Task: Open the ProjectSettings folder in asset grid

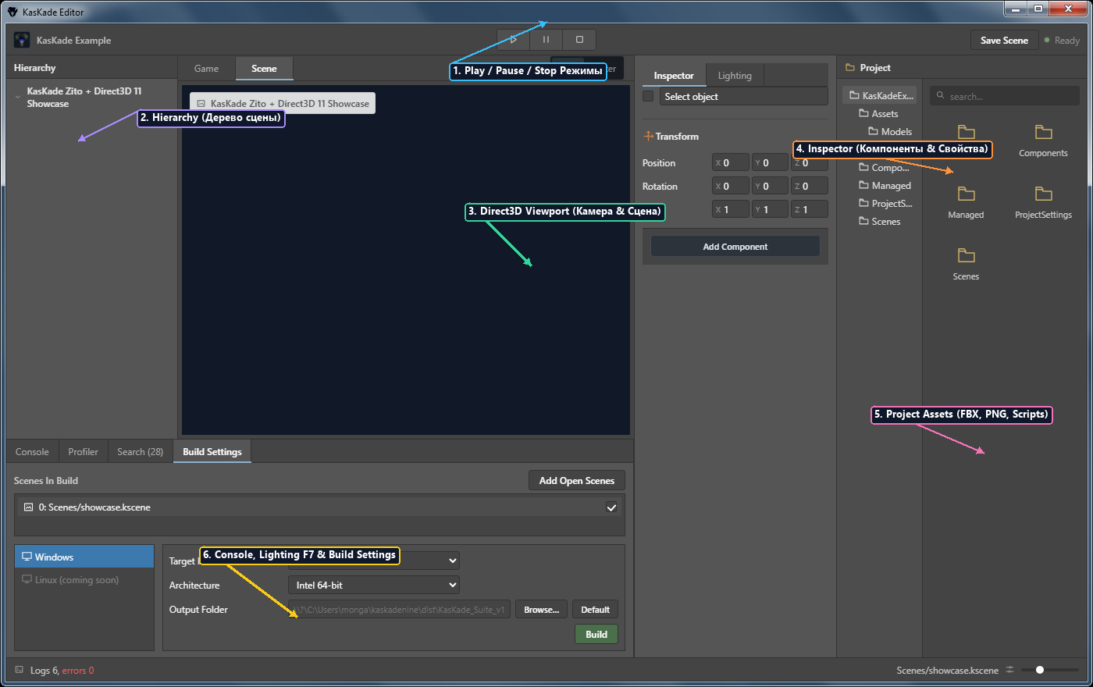Action: (1043, 201)
